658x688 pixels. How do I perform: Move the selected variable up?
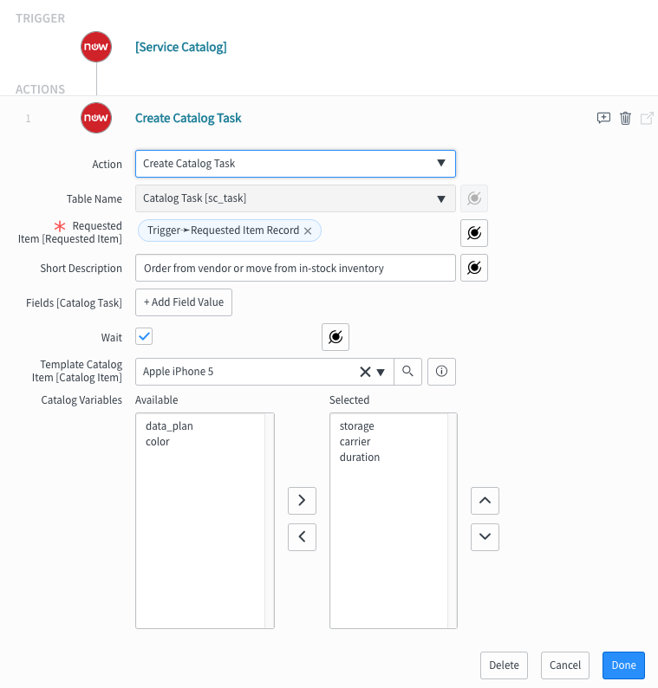click(x=485, y=501)
